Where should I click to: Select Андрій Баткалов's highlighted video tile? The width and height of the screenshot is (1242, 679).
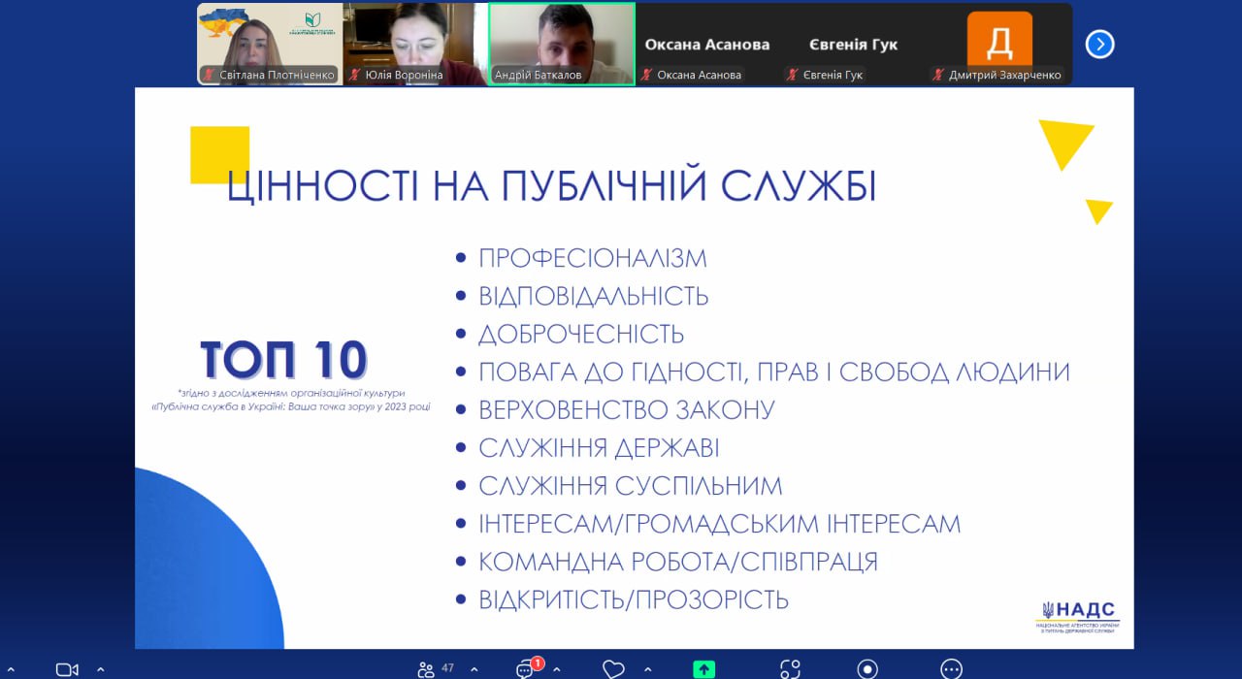(x=562, y=44)
